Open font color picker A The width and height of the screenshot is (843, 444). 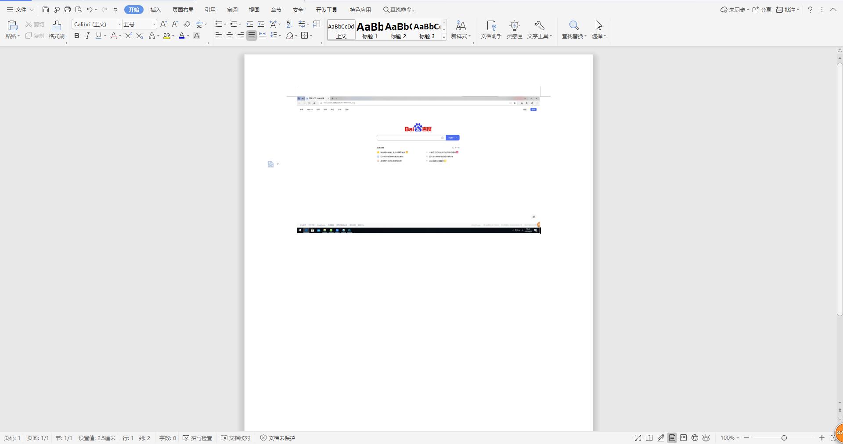[182, 36]
